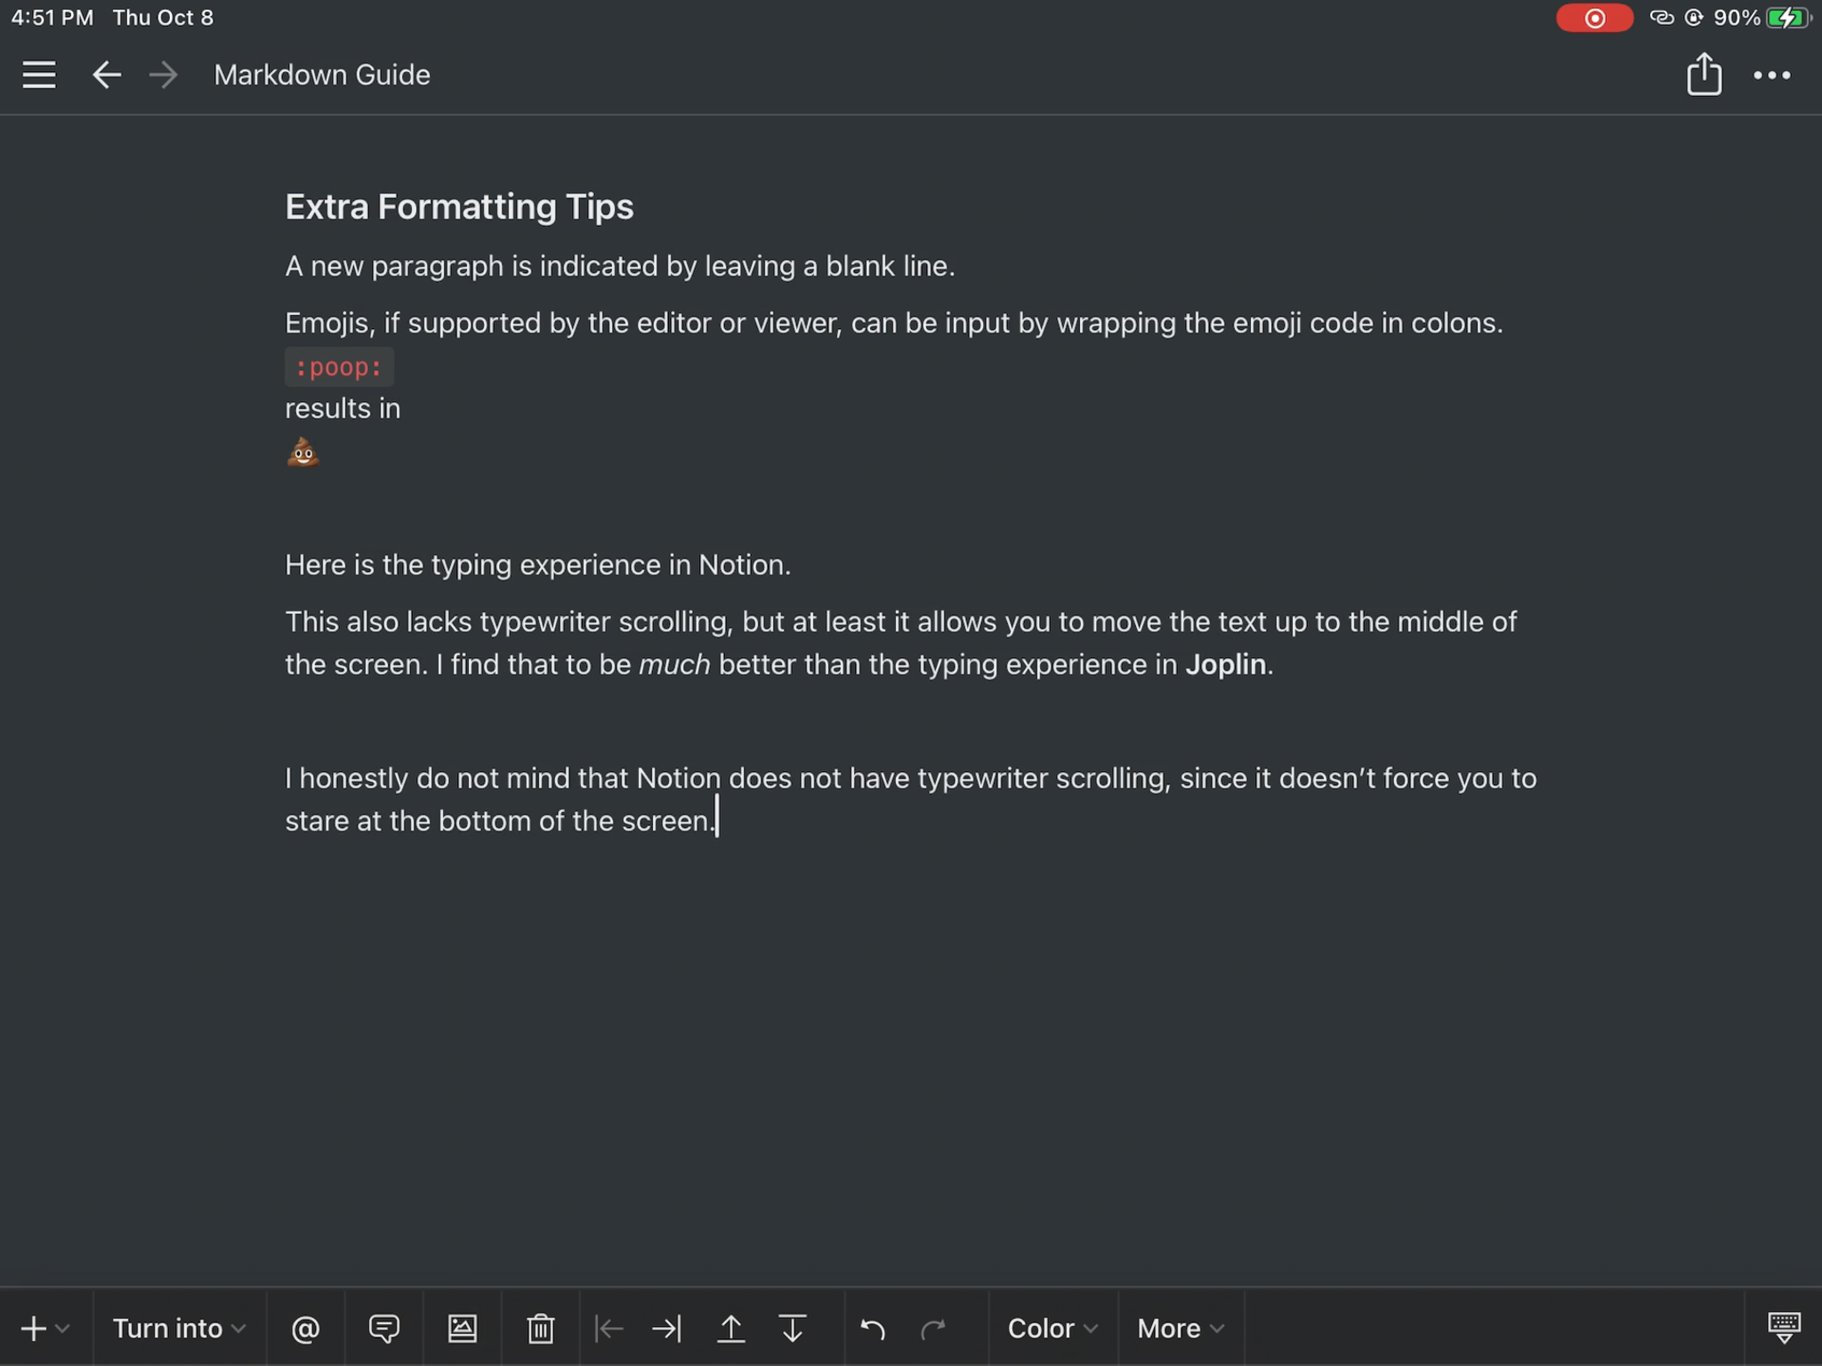This screenshot has width=1822, height=1366.
Task: Expand the Color dropdown in toolbar
Action: [1050, 1327]
